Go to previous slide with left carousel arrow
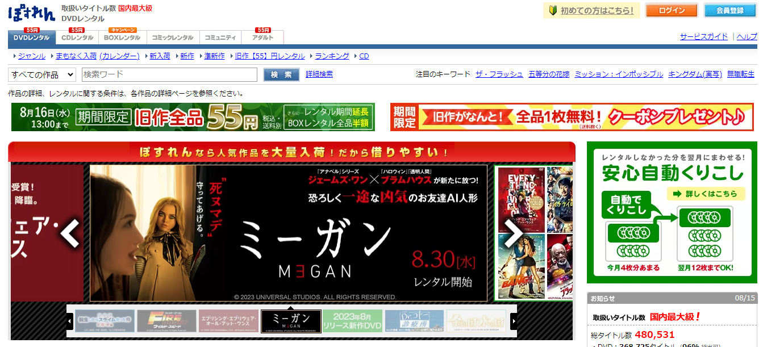This screenshot has height=347, width=763. click(x=71, y=233)
